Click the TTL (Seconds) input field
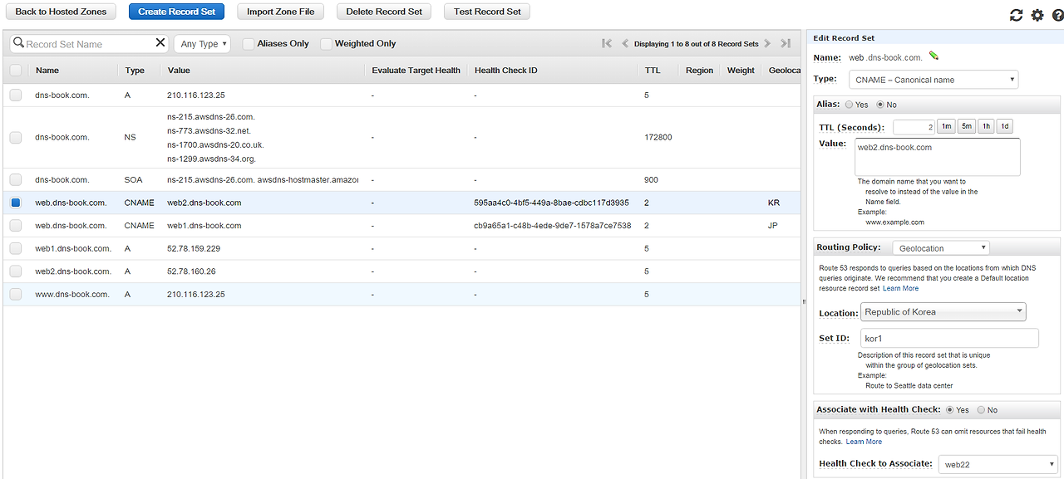The height and width of the screenshot is (479, 1064). pos(914,127)
